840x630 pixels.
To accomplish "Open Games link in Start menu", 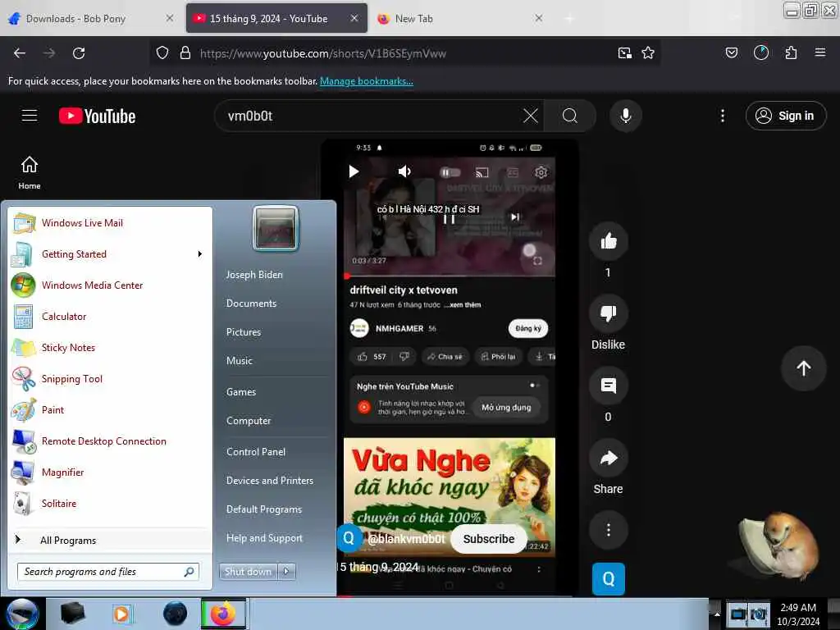I will pyautogui.click(x=241, y=392).
